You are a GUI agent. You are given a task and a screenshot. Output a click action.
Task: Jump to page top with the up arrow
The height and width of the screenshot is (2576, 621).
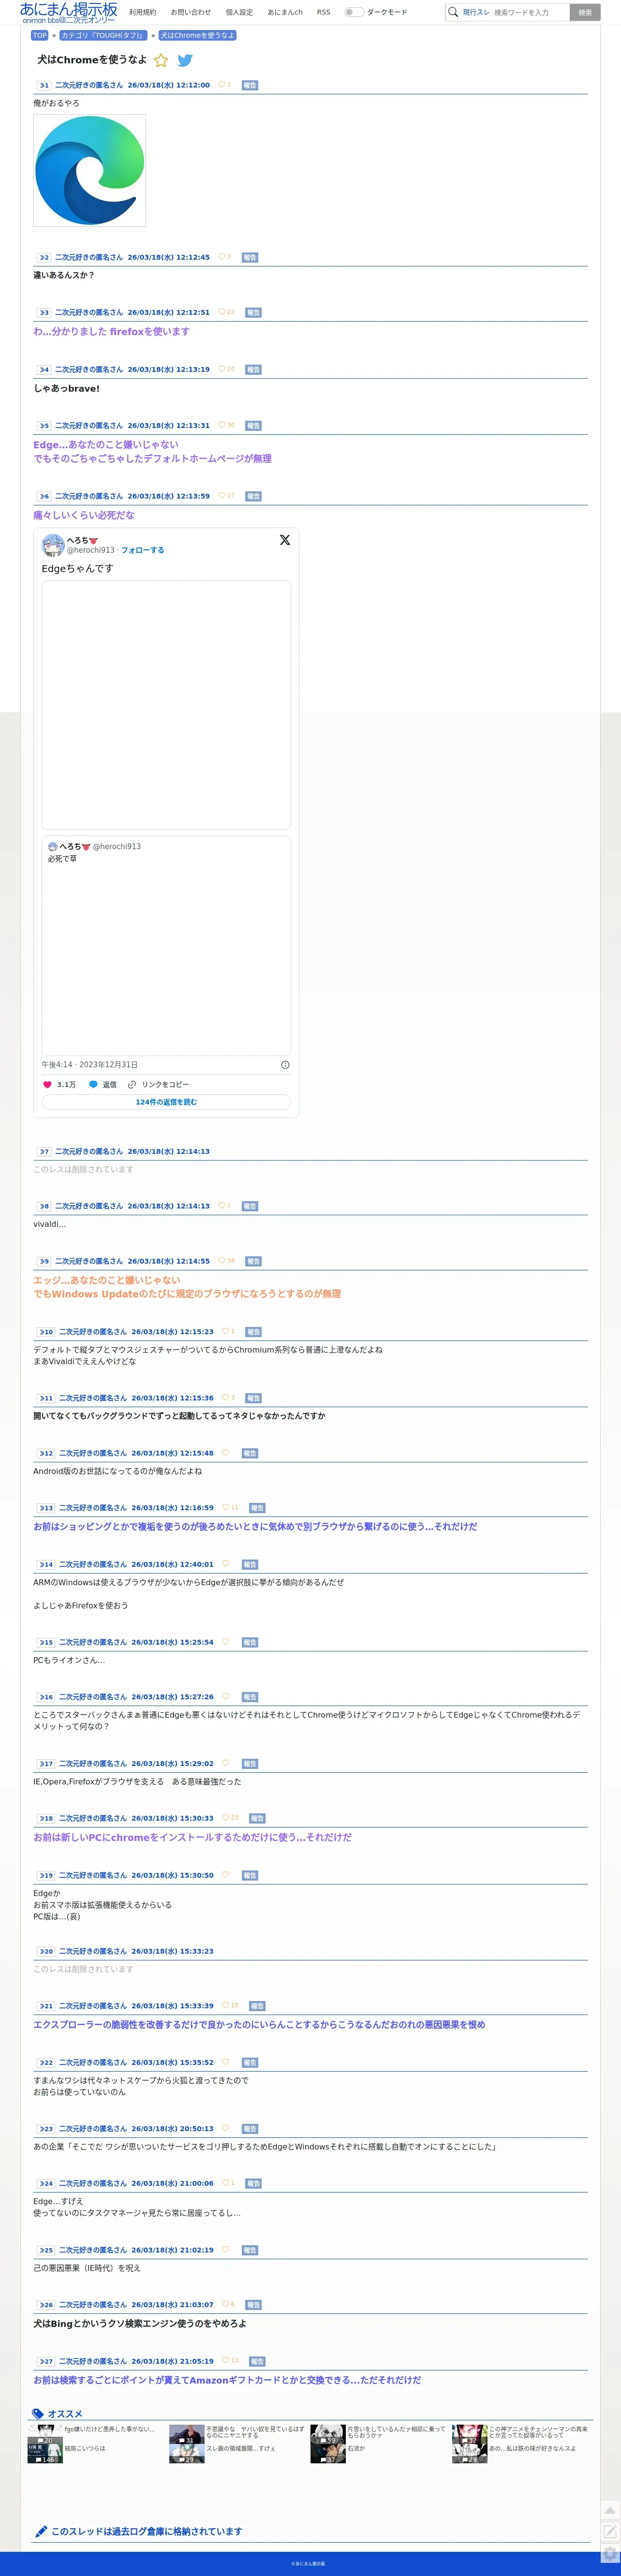[610, 2511]
